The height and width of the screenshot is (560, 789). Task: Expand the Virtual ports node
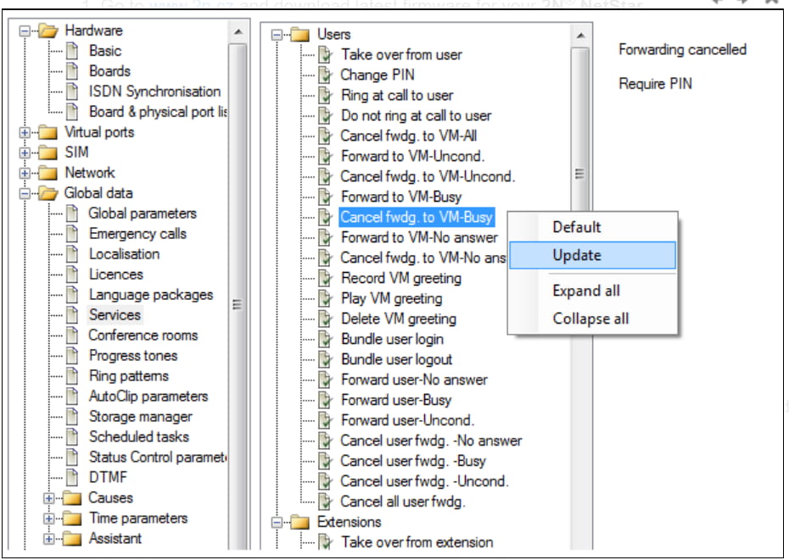(x=24, y=133)
